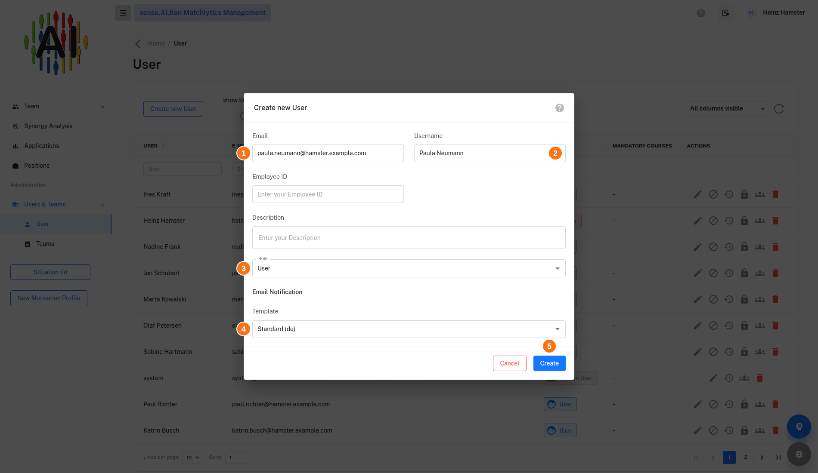Block user Heinz Hamster with the ban icon
Image resolution: width=818 pixels, height=473 pixels.
713,221
